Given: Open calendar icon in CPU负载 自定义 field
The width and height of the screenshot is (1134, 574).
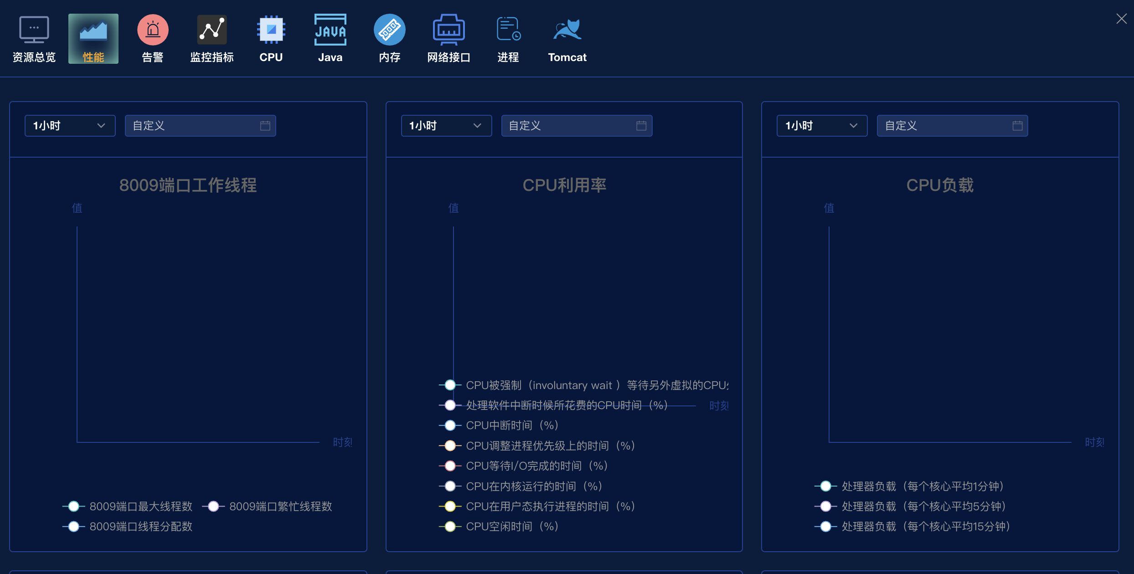Looking at the screenshot, I should [1017, 126].
